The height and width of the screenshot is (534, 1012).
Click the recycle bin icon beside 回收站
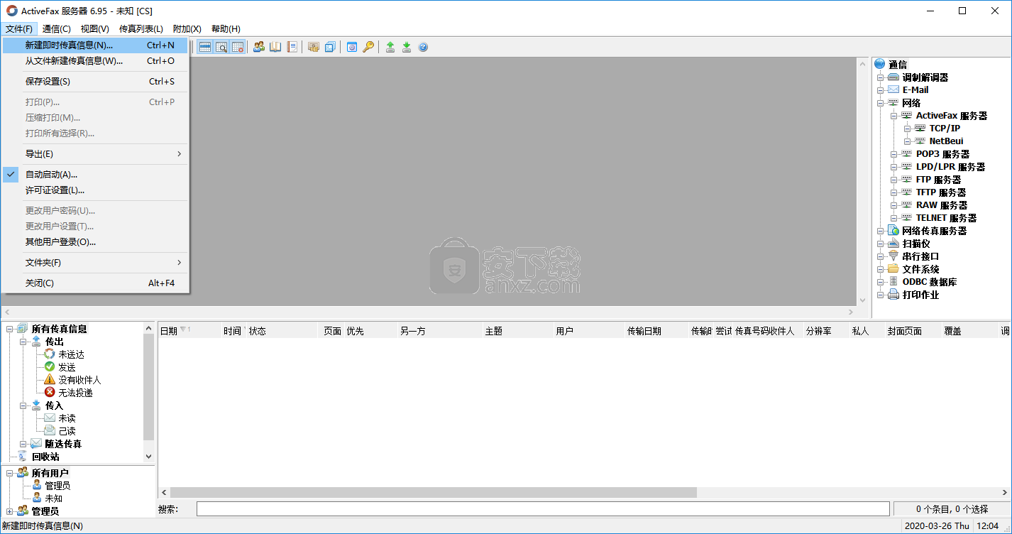click(x=22, y=457)
